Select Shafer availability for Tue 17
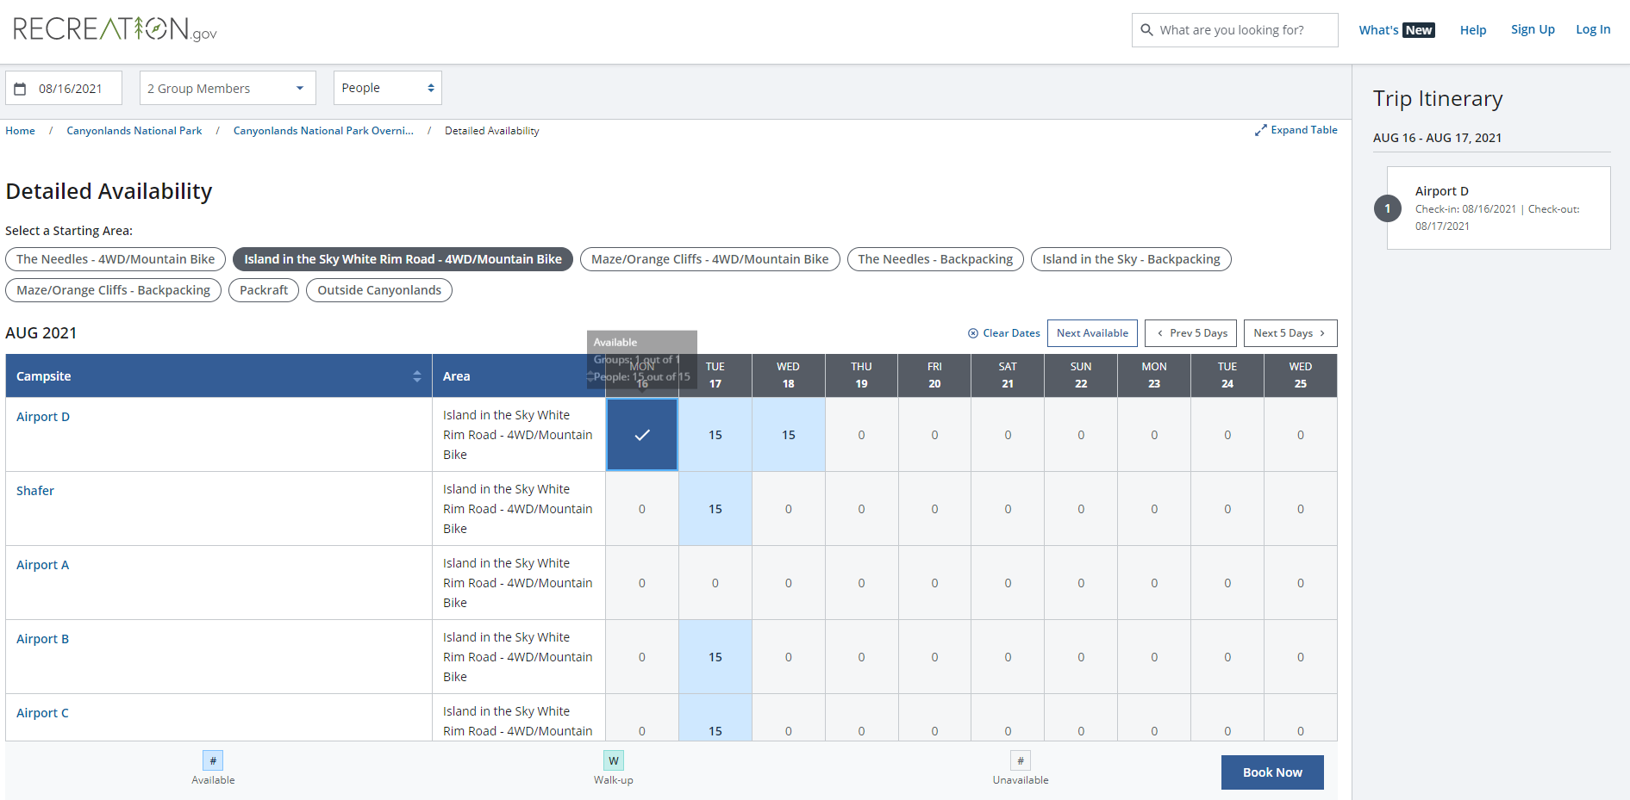The image size is (1630, 800). tap(715, 509)
